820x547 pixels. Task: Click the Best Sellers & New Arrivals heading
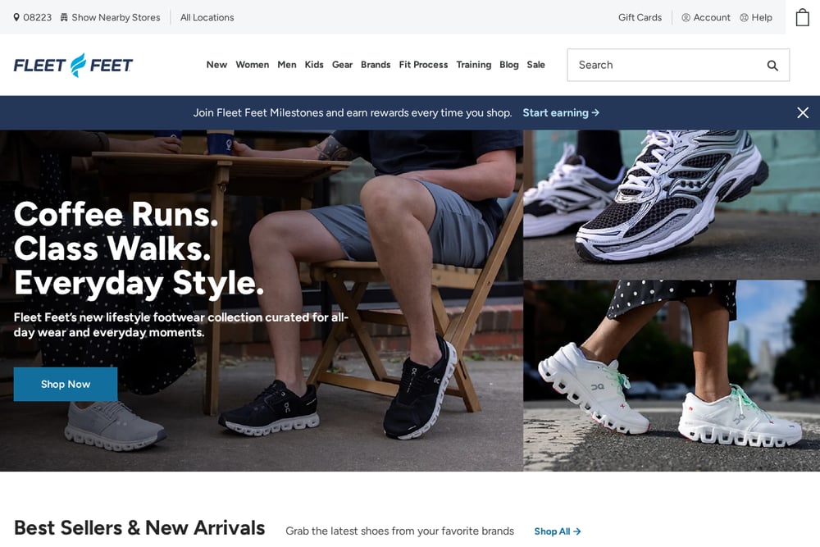click(x=139, y=528)
